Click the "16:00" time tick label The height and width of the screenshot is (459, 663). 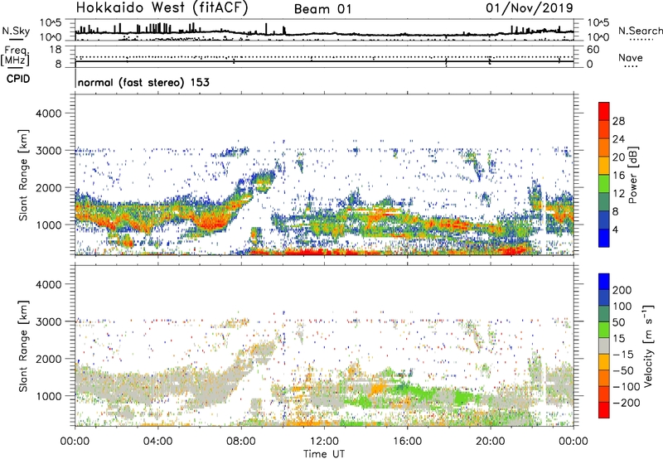tap(407, 442)
